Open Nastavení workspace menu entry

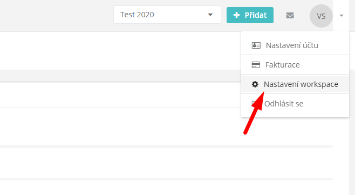coord(295,84)
